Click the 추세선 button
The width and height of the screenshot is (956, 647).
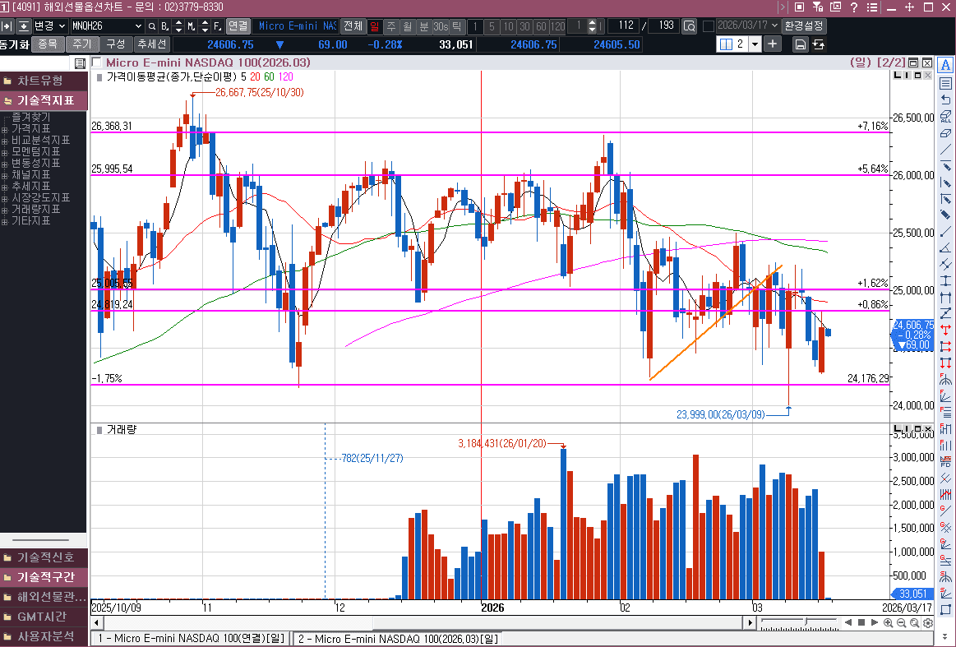151,44
